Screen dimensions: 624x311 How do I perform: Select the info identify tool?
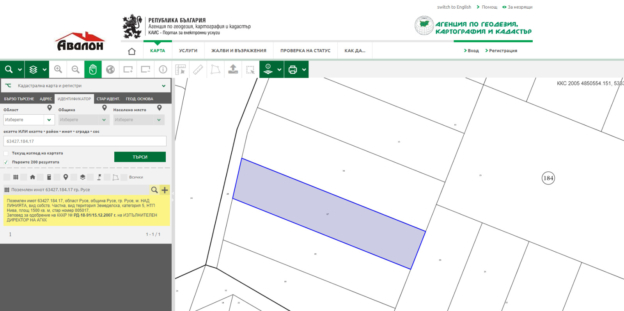(x=163, y=69)
